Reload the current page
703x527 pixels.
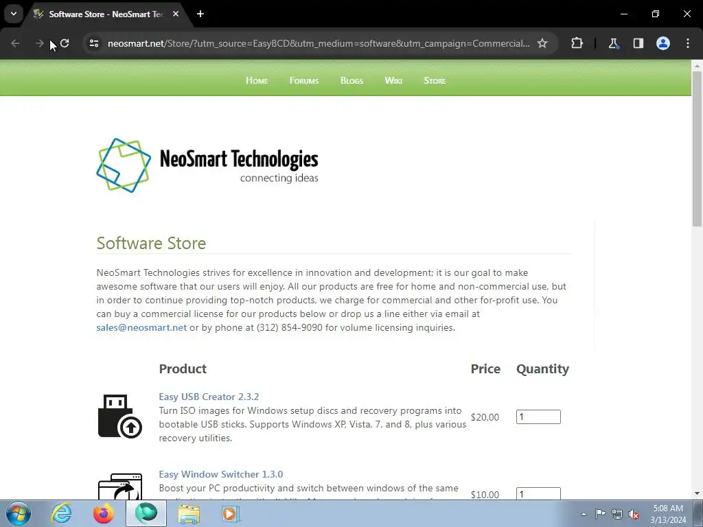[65, 43]
